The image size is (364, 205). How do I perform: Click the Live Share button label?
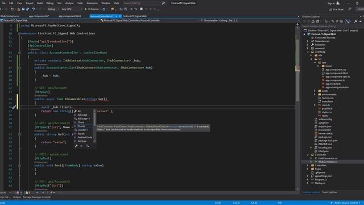[338, 10]
